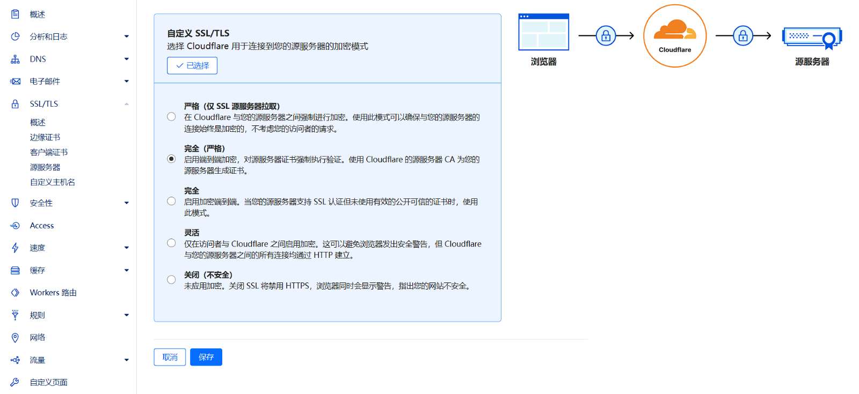
Task: Click the 浏览器 label under the diagram
Action: coord(544,62)
